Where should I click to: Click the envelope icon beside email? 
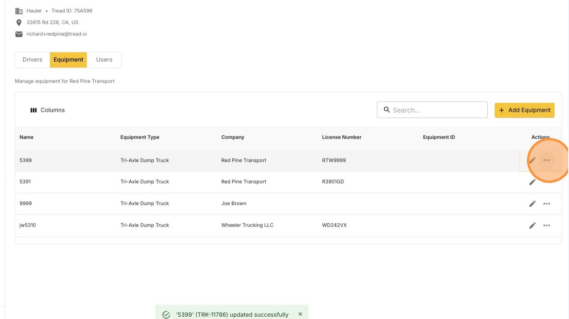coord(19,34)
